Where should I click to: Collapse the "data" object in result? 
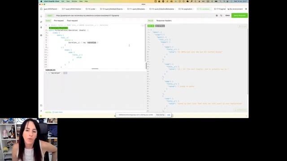pyautogui.click(x=149, y=32)
